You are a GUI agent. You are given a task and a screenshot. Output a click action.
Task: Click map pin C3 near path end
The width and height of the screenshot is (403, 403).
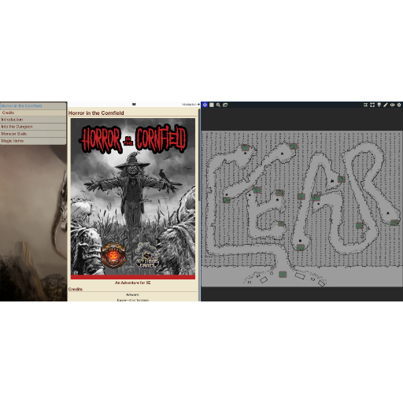[x=301, y=247]
